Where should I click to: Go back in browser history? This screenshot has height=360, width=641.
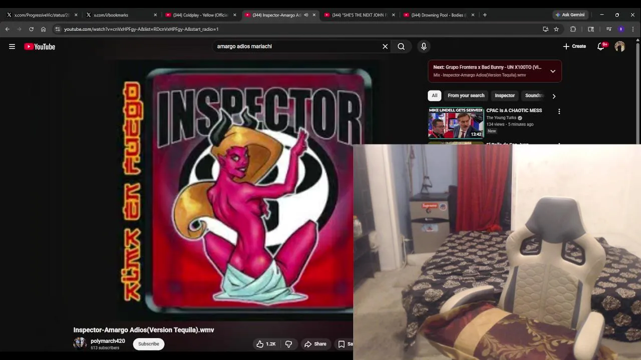pyautogui.click(x=8, y=29)
